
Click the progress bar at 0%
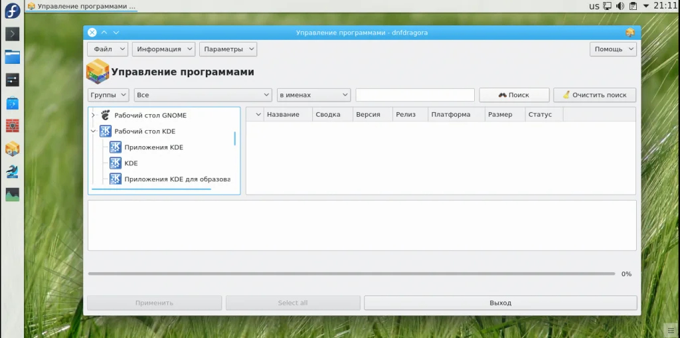coord(351,274)
